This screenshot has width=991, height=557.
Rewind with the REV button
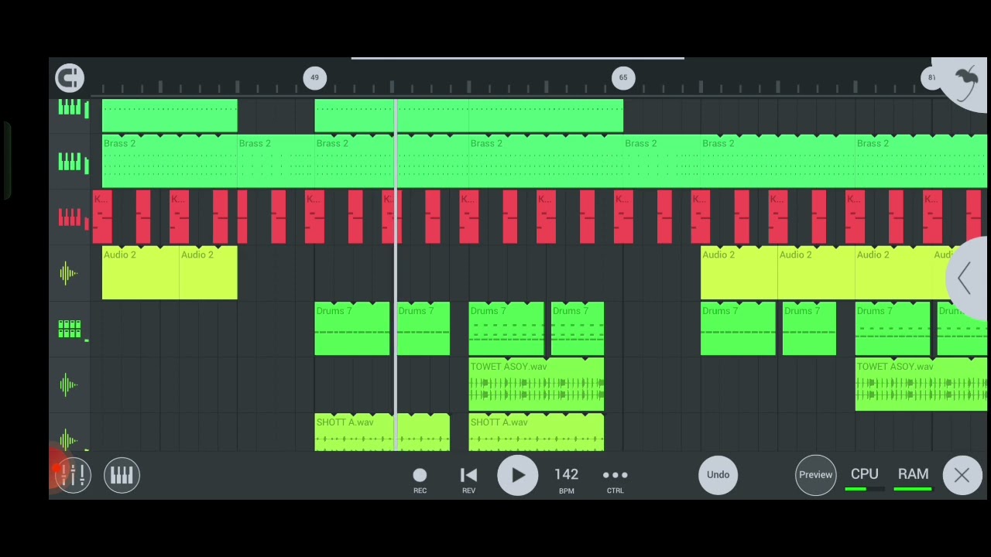pos(468,480)
